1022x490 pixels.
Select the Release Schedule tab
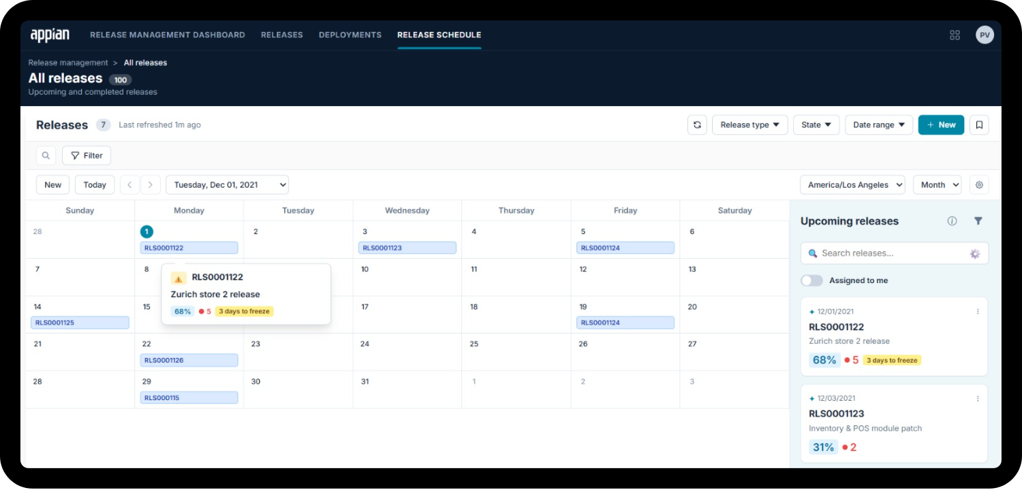pos(439,35)
